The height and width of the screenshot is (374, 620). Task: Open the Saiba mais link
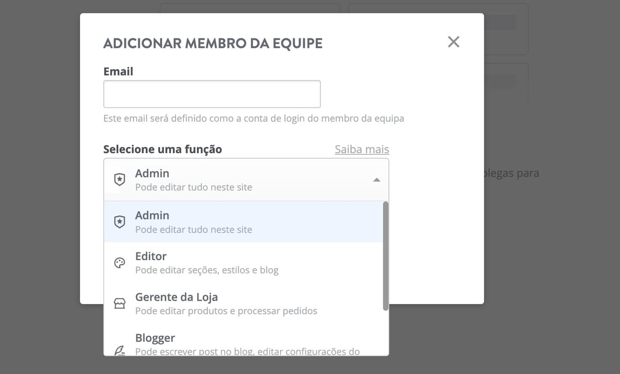tap(362, 149)
